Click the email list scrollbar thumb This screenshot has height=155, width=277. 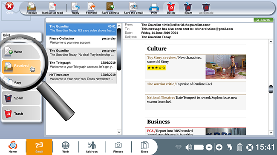click(119, 49)
